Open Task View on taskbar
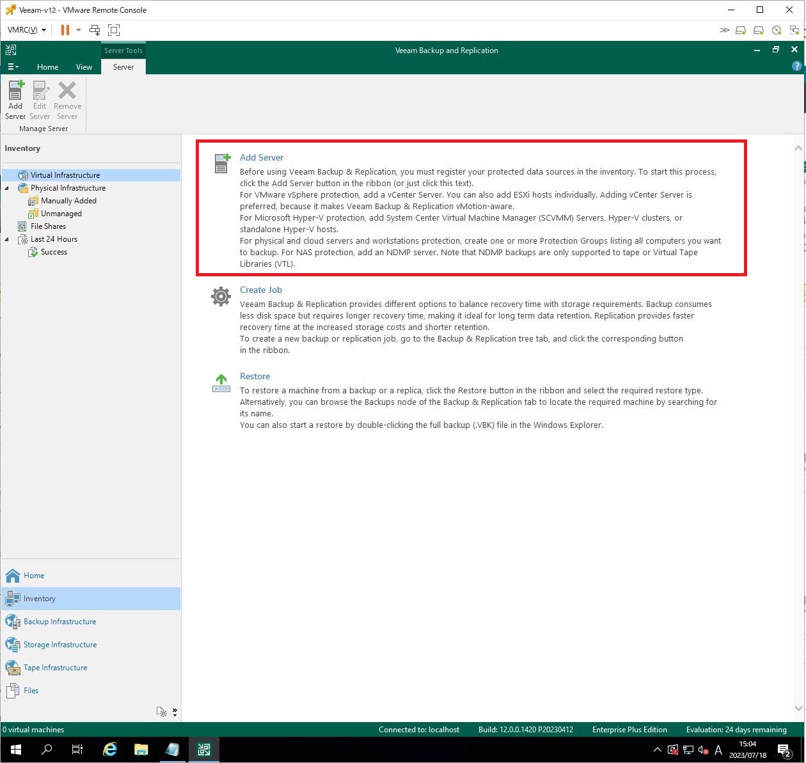Viewport: 806px width, 763px height. click(x=77, y=750)
